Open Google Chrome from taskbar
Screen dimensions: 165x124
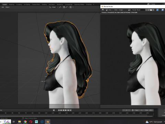(x=25, y=122)
